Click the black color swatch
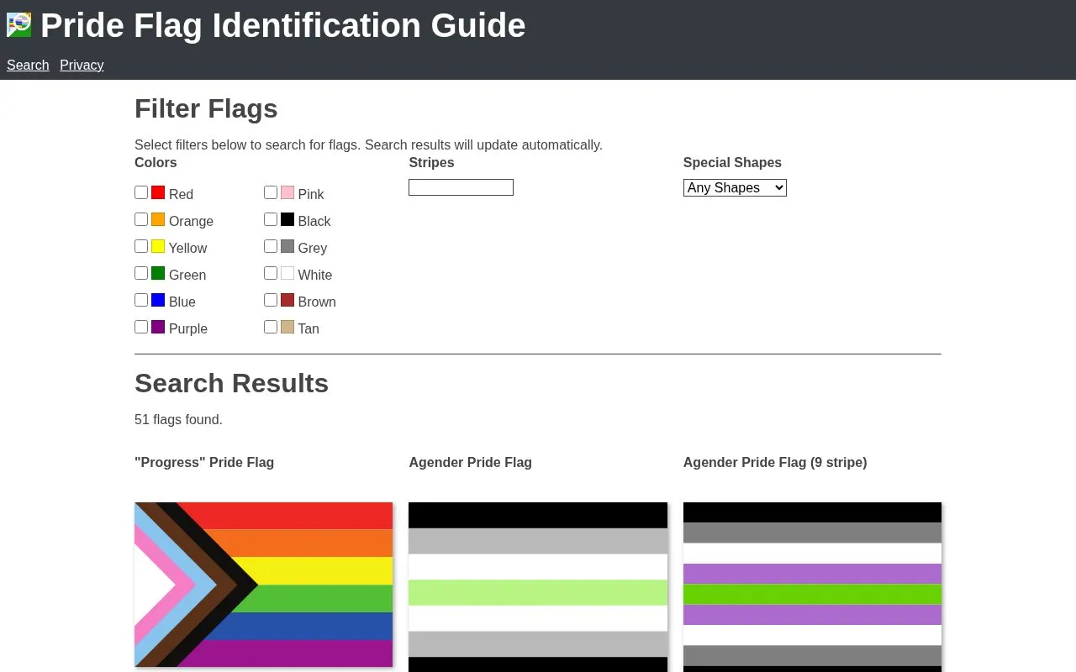This screenshot has width=1076, height=672. tap(287, 219)
